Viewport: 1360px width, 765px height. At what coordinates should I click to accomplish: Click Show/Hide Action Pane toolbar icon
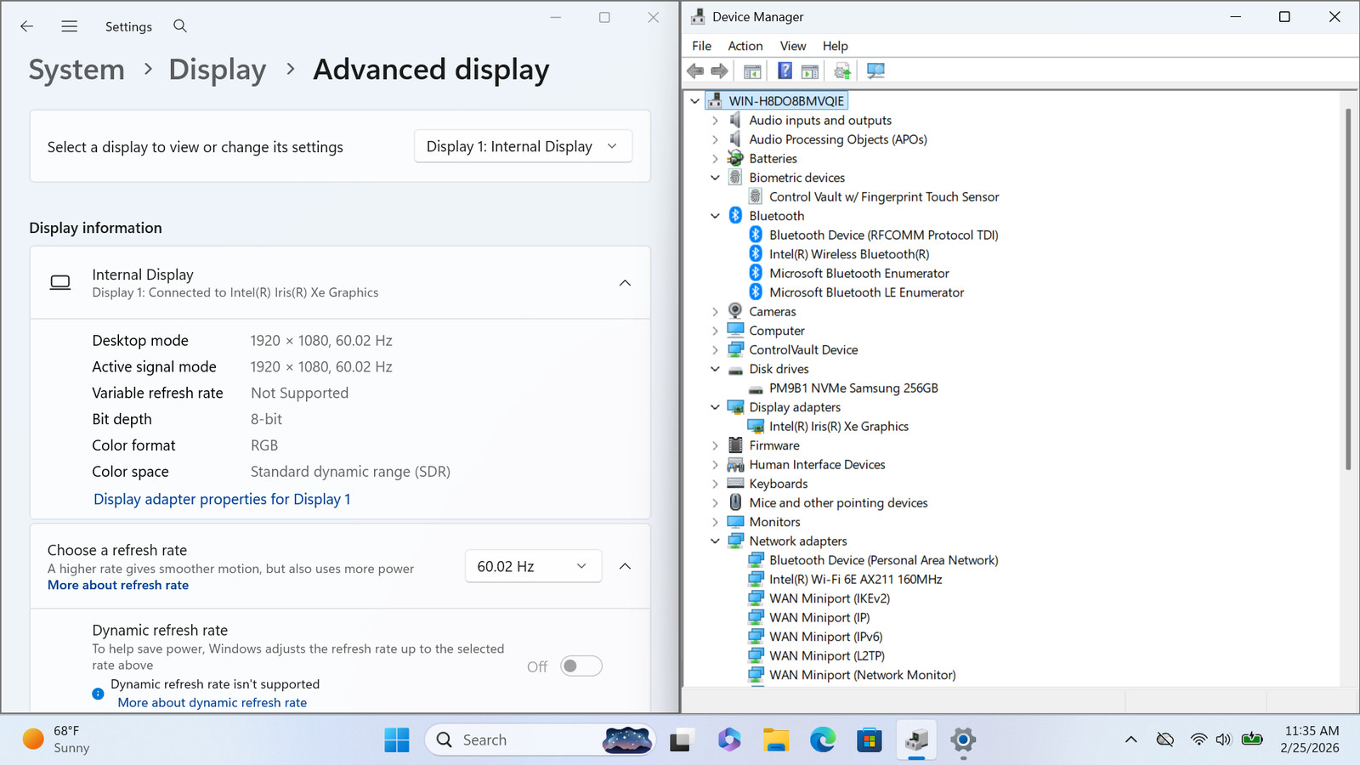[x=810, y=71]
